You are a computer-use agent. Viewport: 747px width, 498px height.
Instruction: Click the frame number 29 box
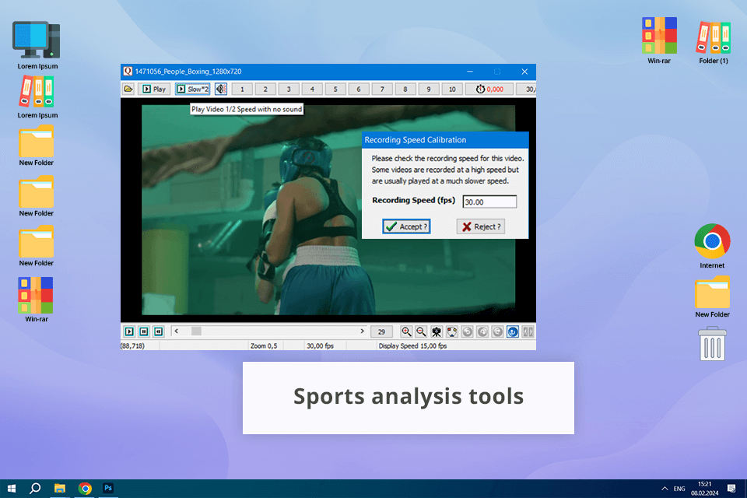(381, 331)
